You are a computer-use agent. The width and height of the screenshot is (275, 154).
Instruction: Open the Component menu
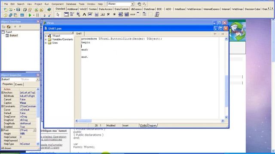57,4
